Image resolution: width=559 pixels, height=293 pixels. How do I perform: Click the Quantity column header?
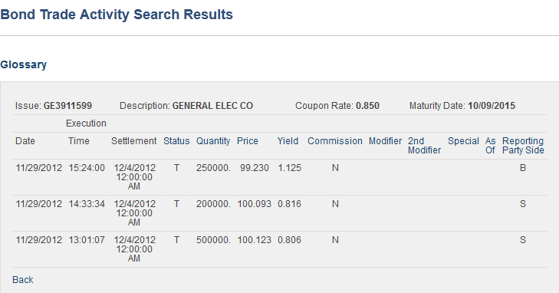(x=213, y=141)
